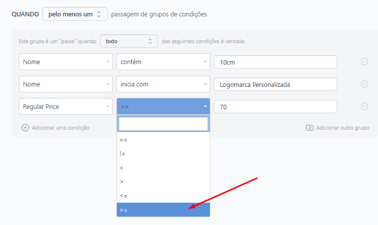Open the 'pelo menos um' selector
The width and height of the screenshot is (378, 225).
tap(75, 14)
